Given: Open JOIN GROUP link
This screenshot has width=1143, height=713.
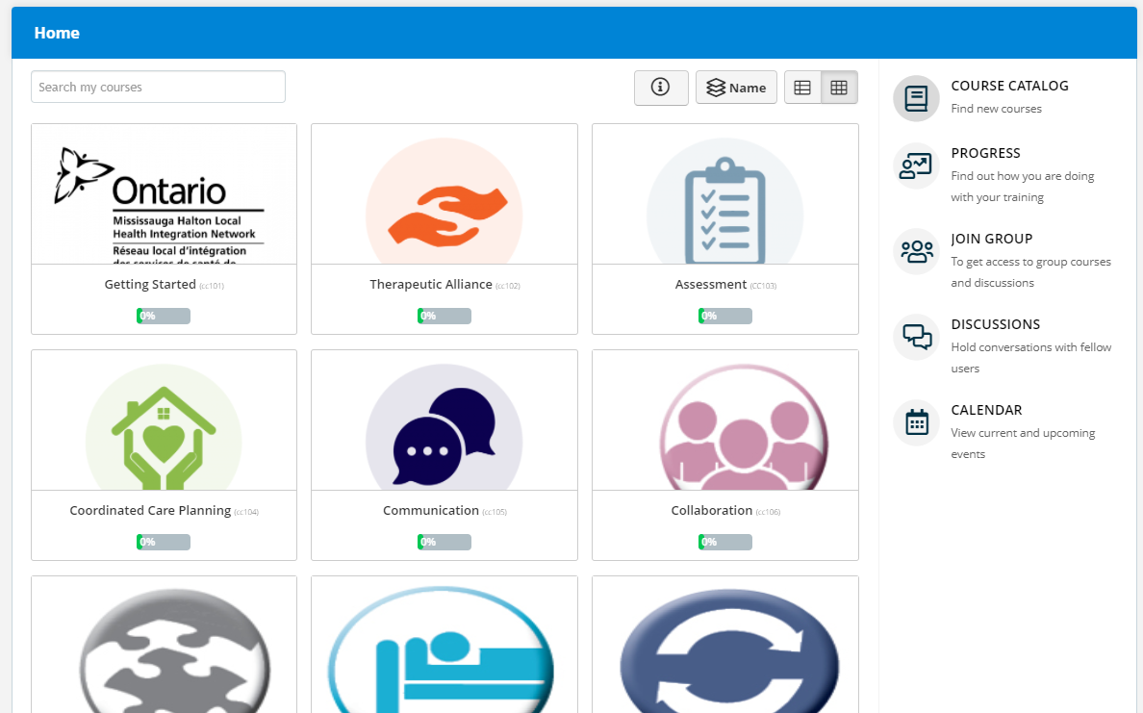Looking at the screenshot, I should click(991, 240).
